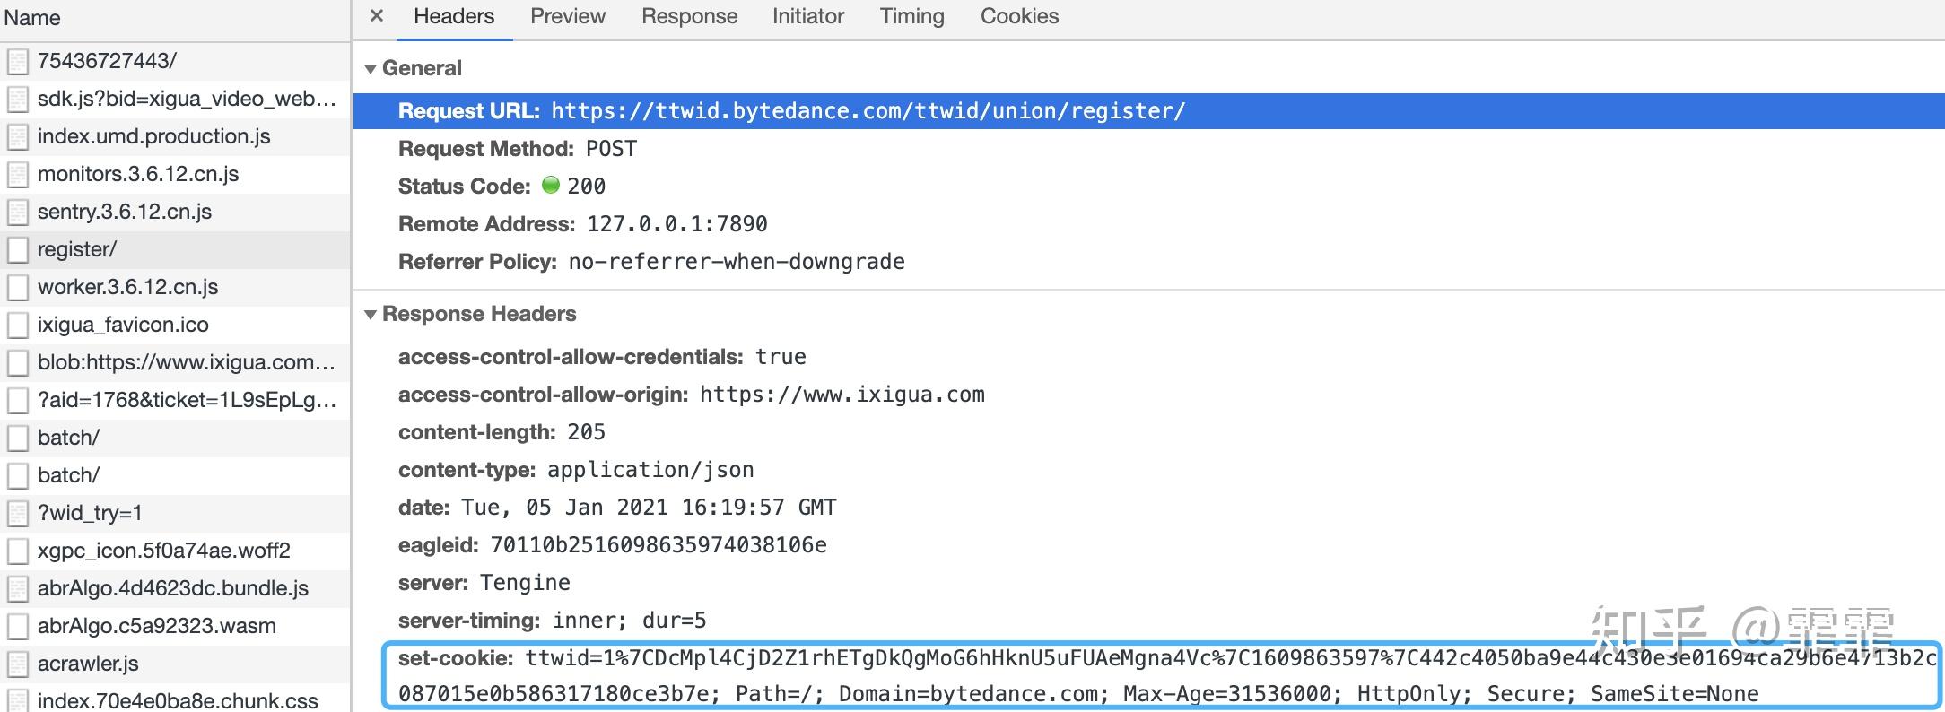This screenshot has height=712, width=1945.
Task: Select the ?aid=1768&ticket=1L9sEpLg request
Action: 175,400
